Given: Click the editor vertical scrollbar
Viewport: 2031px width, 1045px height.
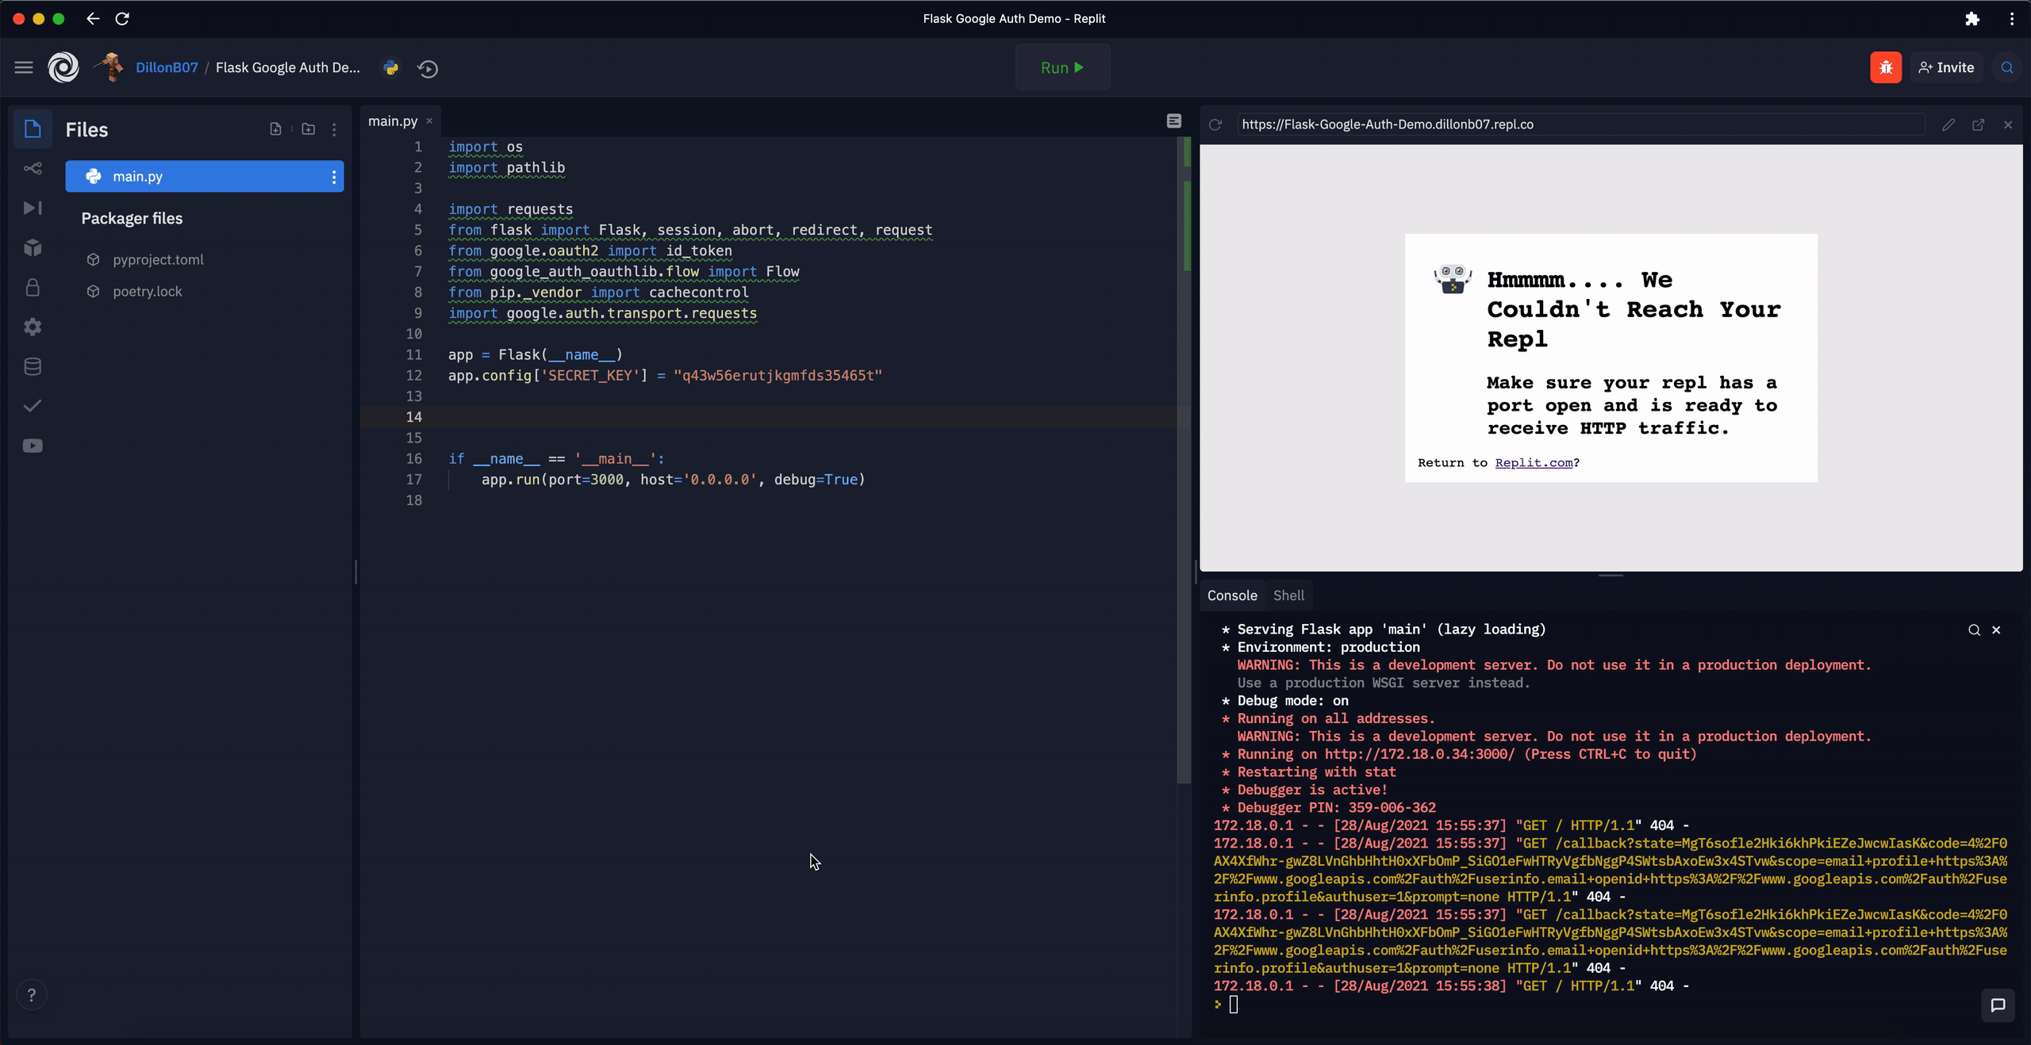Looking at the screenshot, I should 1184,460.
